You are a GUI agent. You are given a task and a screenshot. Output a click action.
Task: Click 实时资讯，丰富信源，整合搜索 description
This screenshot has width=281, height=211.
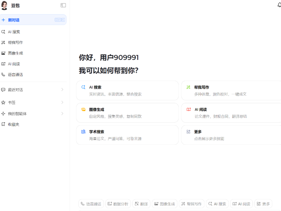pyautogui.click(x=115, y=94)
